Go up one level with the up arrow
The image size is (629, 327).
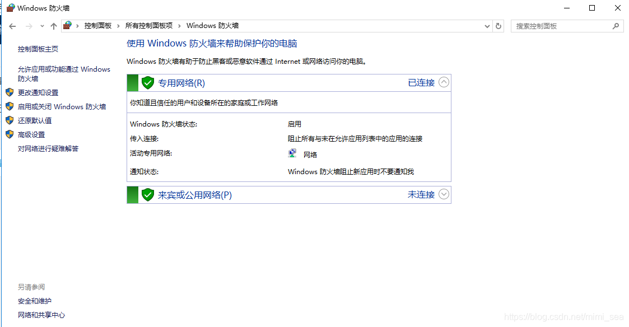click(54, 26)
